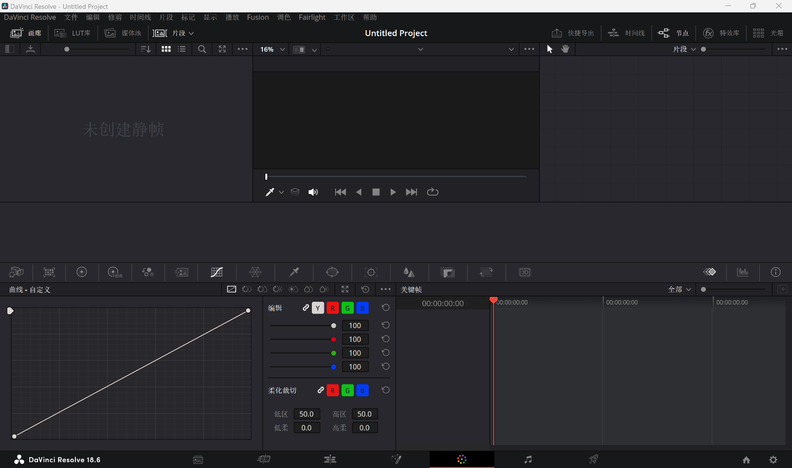Show the Information panel icon
Viewport: 792px width, 468px height.
(x=776, y=272)
